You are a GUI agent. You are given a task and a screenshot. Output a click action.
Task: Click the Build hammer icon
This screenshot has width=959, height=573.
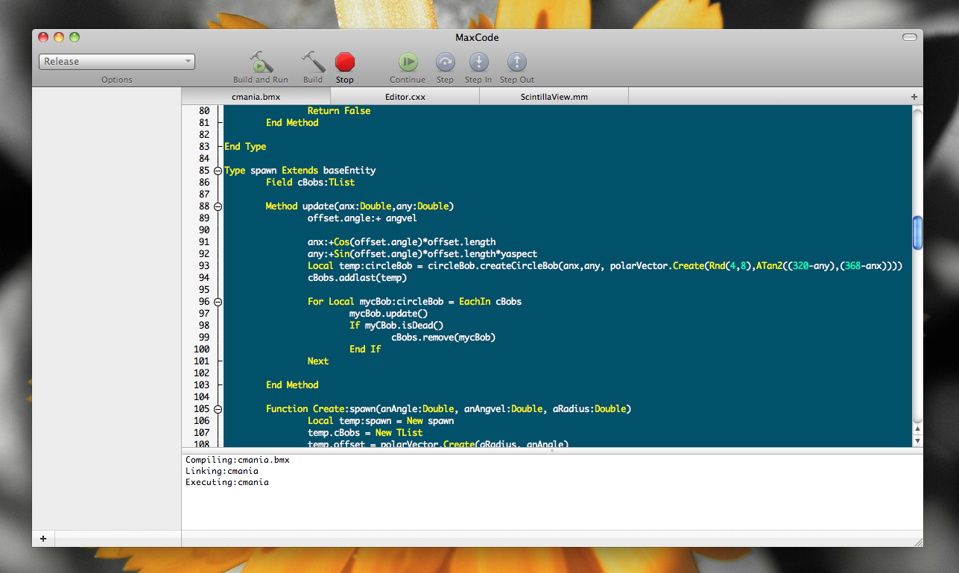(x=313, y=63)
